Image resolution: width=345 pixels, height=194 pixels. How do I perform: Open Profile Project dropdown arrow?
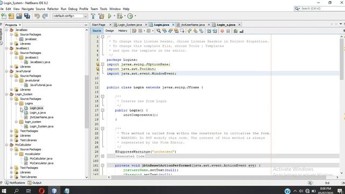point(135,16)
